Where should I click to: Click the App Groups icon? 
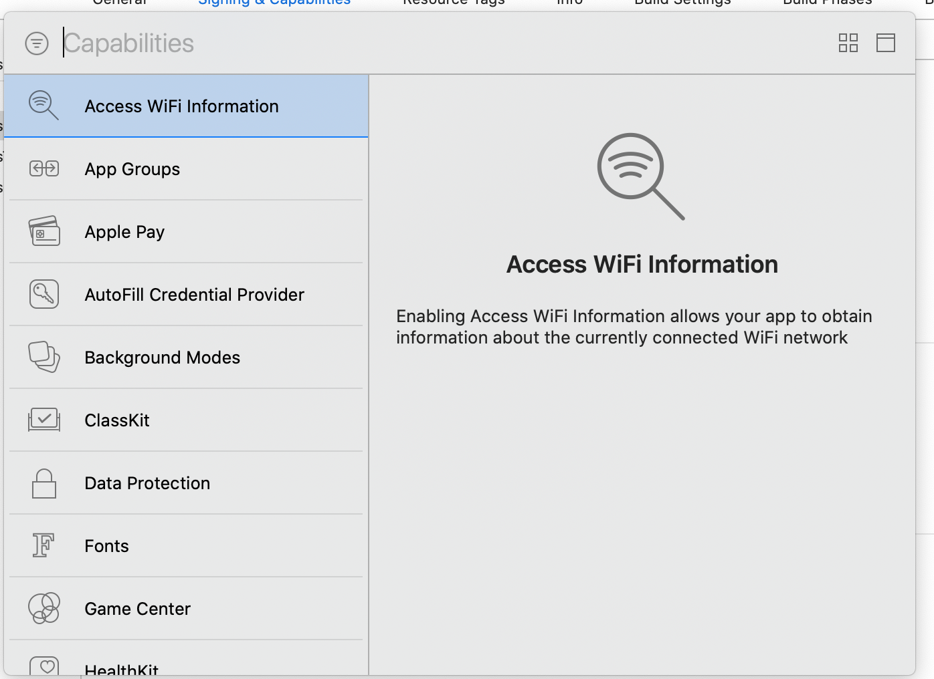click(x=43, y=168)
